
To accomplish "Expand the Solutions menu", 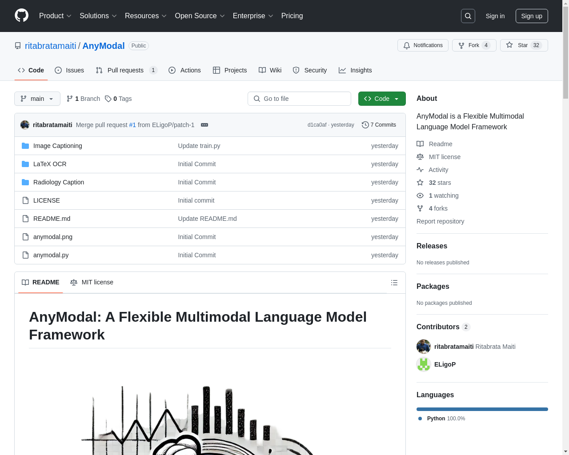I will (98, 16).
